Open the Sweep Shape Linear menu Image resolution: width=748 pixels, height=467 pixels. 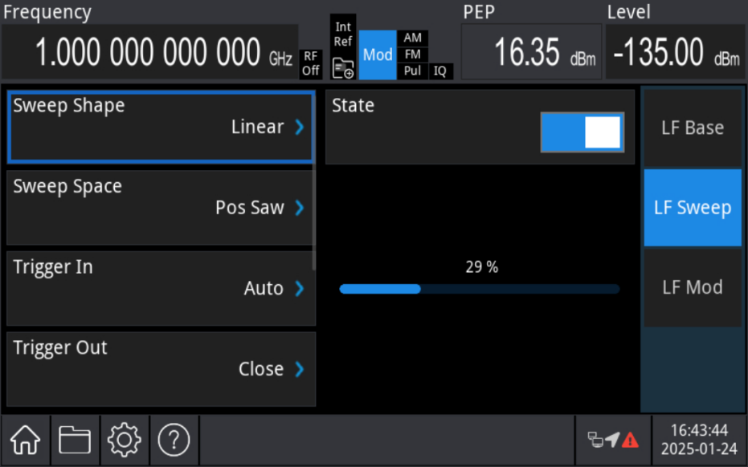[x=160, y=126]
